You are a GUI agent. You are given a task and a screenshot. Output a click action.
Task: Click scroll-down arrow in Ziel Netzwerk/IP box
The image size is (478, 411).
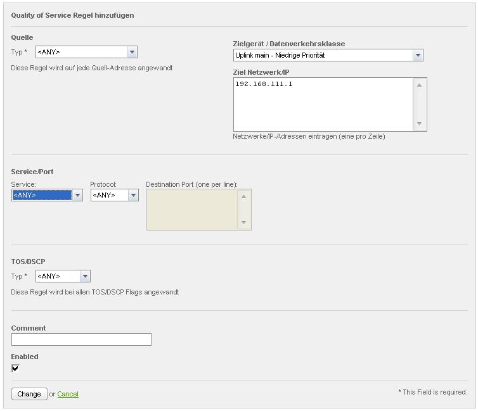click(x=419, y=124)
